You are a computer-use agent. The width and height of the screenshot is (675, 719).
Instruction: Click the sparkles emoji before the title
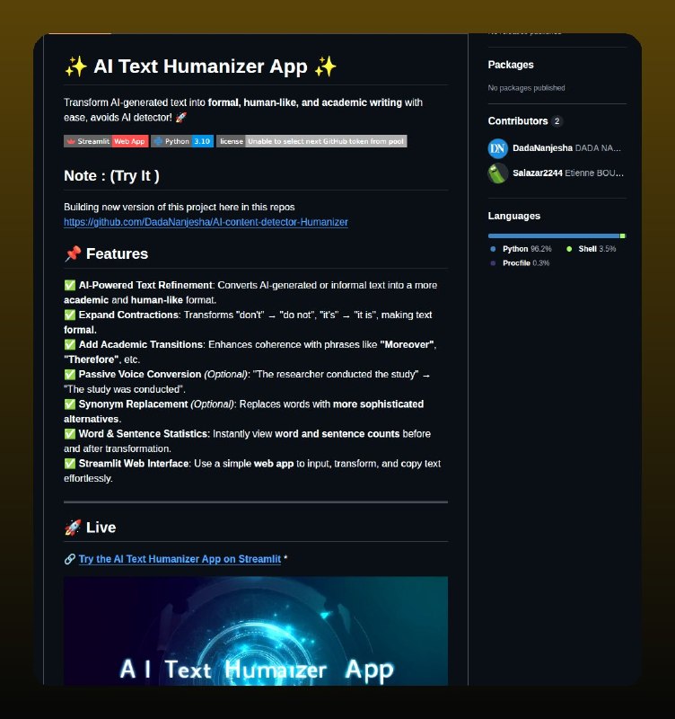75,67
